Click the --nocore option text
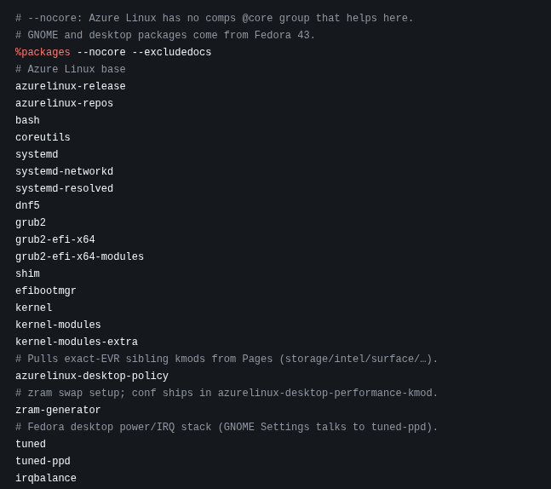The height and width of the screenshot is (489, 551). [x=101, y=52]
